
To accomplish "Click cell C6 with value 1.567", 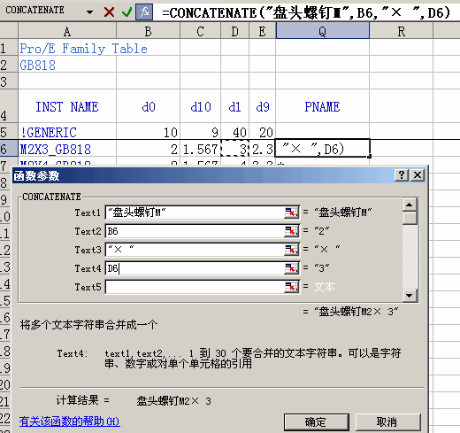I will [x=200, y=149].
